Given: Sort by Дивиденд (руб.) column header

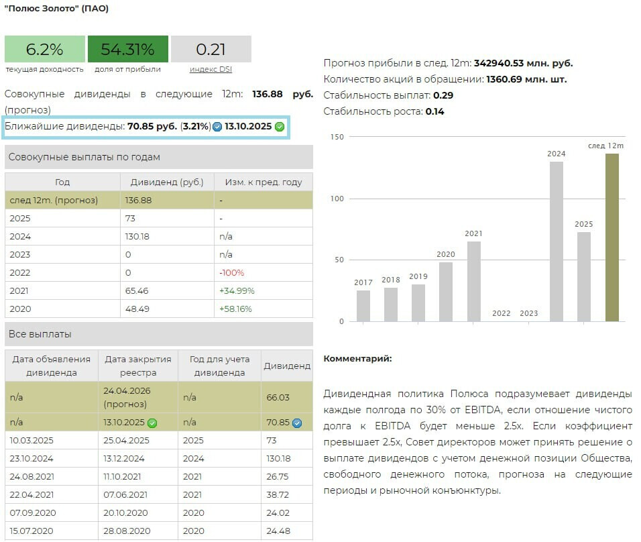Looking at the screenshot, I should pyautogui.click(x=167, y=182).
